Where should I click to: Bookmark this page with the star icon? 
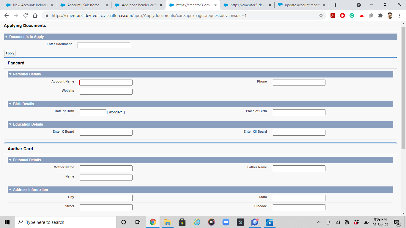pos(321,15)
